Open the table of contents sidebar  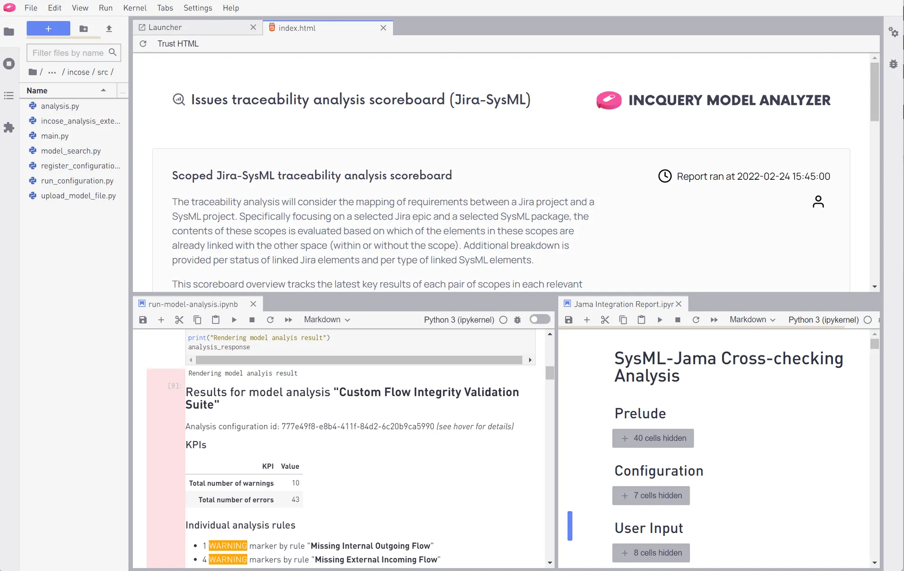(x=9, y=96)
